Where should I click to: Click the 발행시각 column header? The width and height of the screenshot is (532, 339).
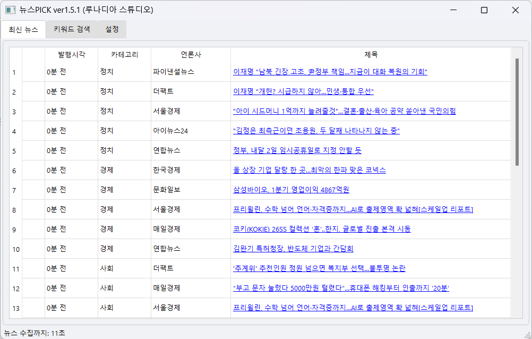[x=71, y=55]
